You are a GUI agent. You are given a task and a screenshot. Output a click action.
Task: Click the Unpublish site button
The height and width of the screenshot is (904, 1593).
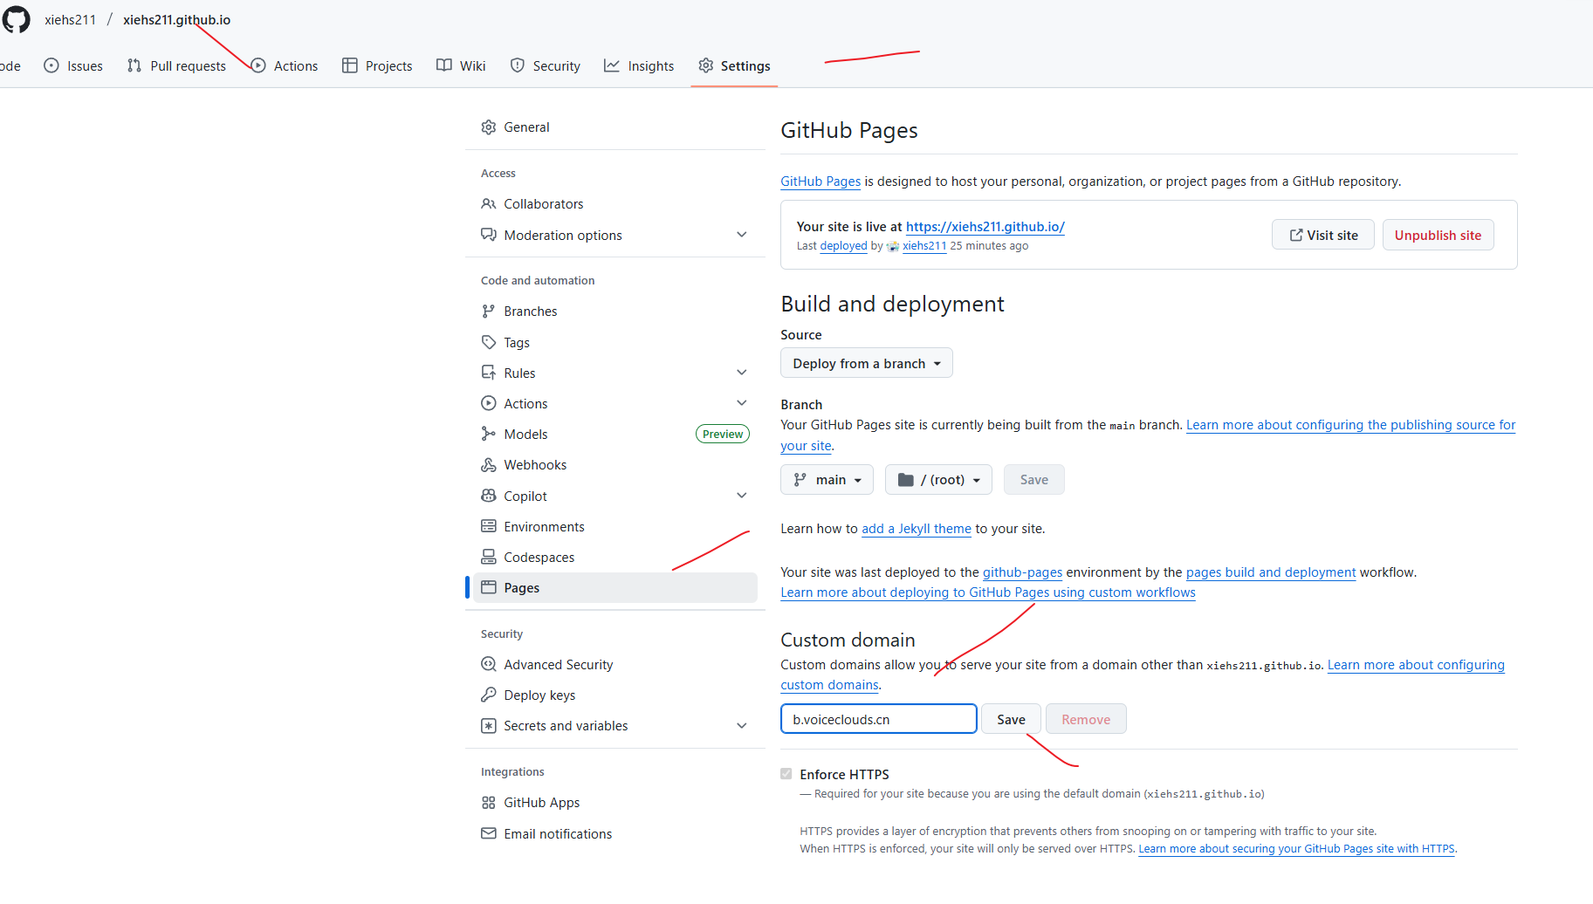coord(1438,235)
